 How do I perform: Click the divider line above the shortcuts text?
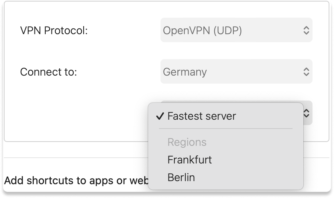(x=77, y=157)
